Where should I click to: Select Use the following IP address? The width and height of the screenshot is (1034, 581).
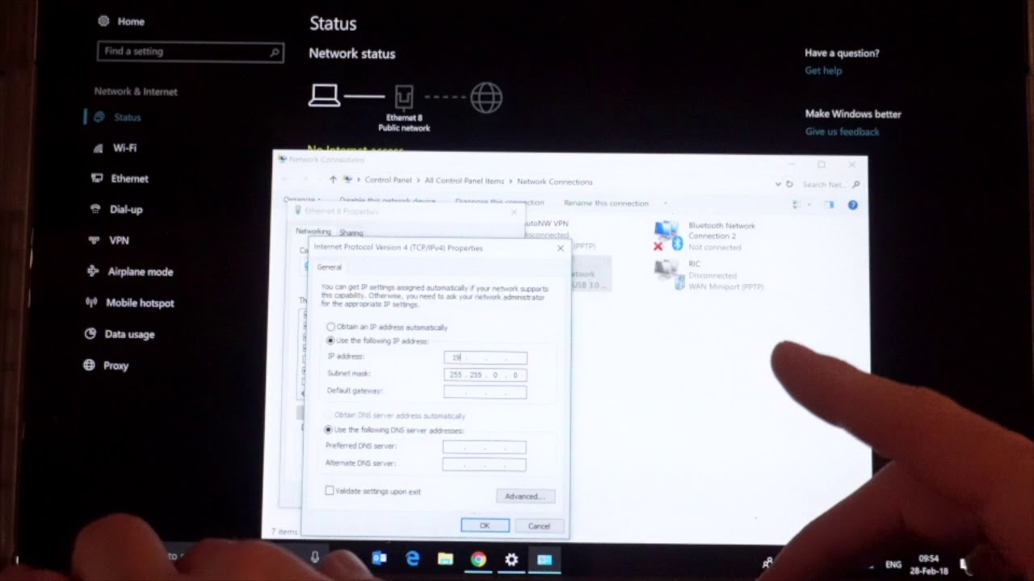point(376,341)
